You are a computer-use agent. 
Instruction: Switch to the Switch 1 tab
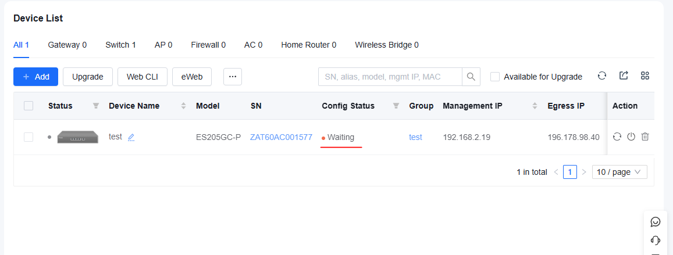(120, 45)
